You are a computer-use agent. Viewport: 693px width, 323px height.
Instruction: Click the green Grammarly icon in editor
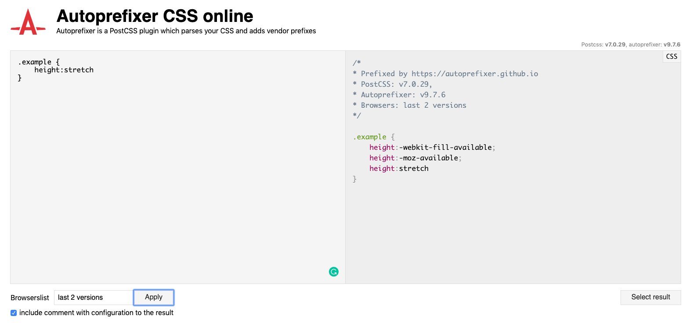click(334, 272)
